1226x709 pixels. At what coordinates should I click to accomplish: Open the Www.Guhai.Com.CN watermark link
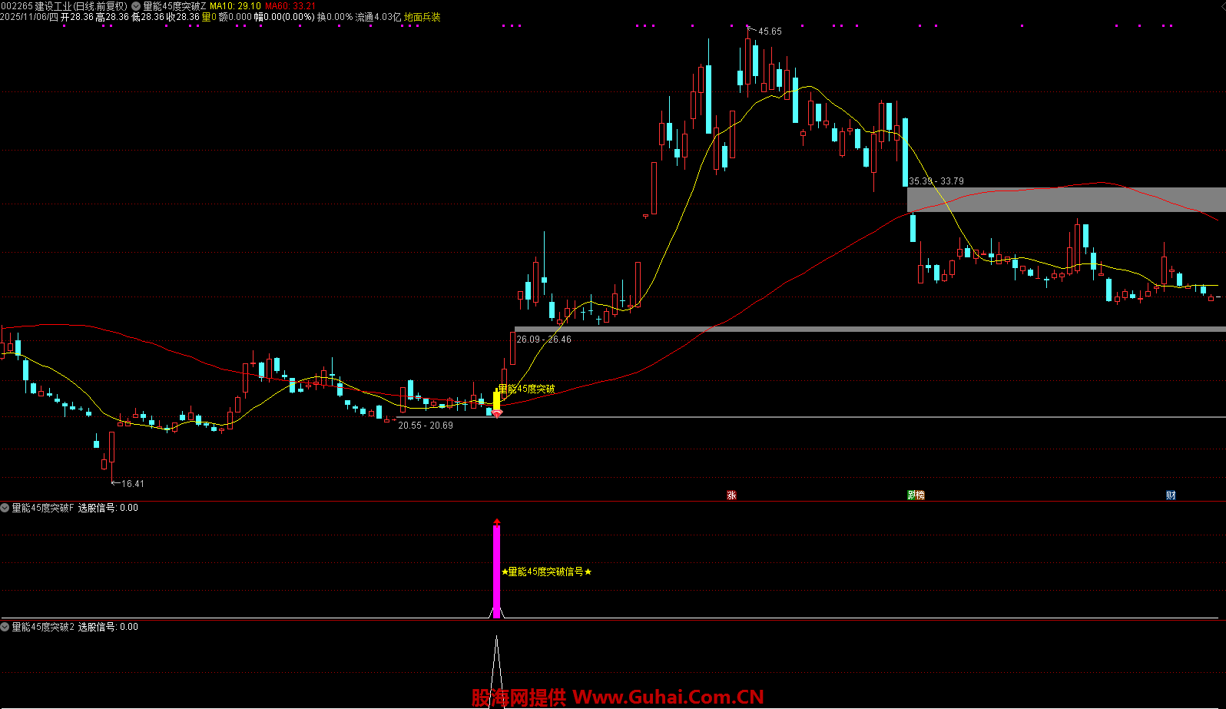pyautogui.click(x=668, y=697)
